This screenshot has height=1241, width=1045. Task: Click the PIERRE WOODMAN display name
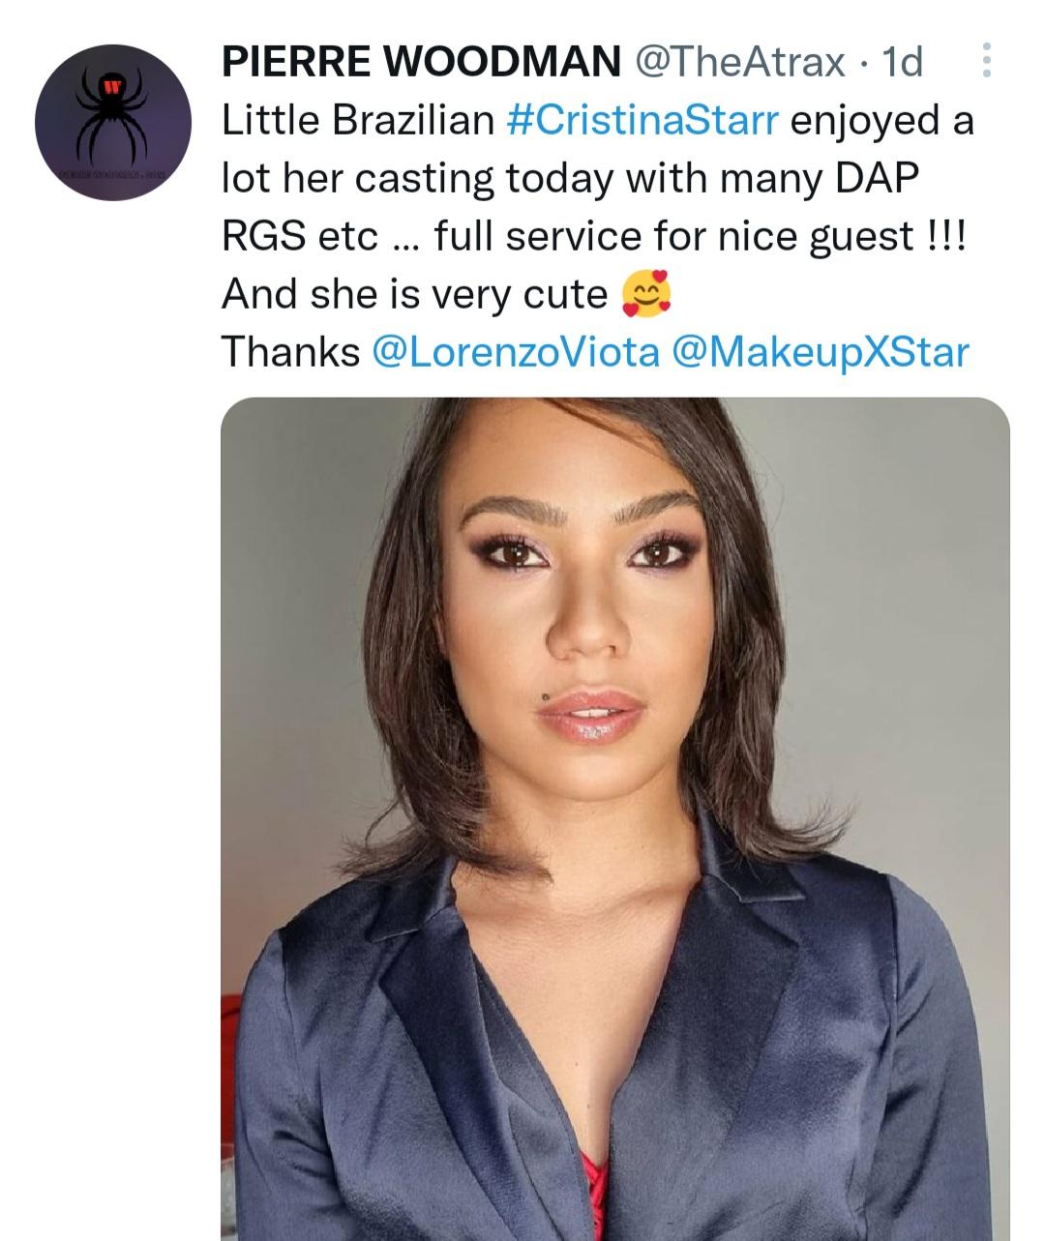click(421, 62)
